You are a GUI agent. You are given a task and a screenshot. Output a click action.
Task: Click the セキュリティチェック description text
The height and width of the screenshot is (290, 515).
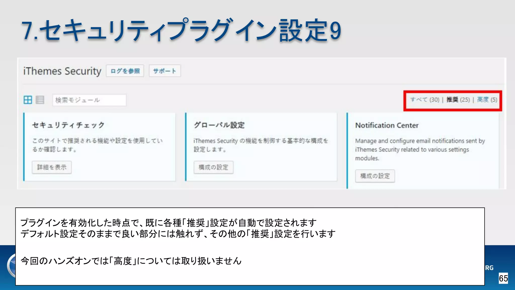(x=97, y=145)
